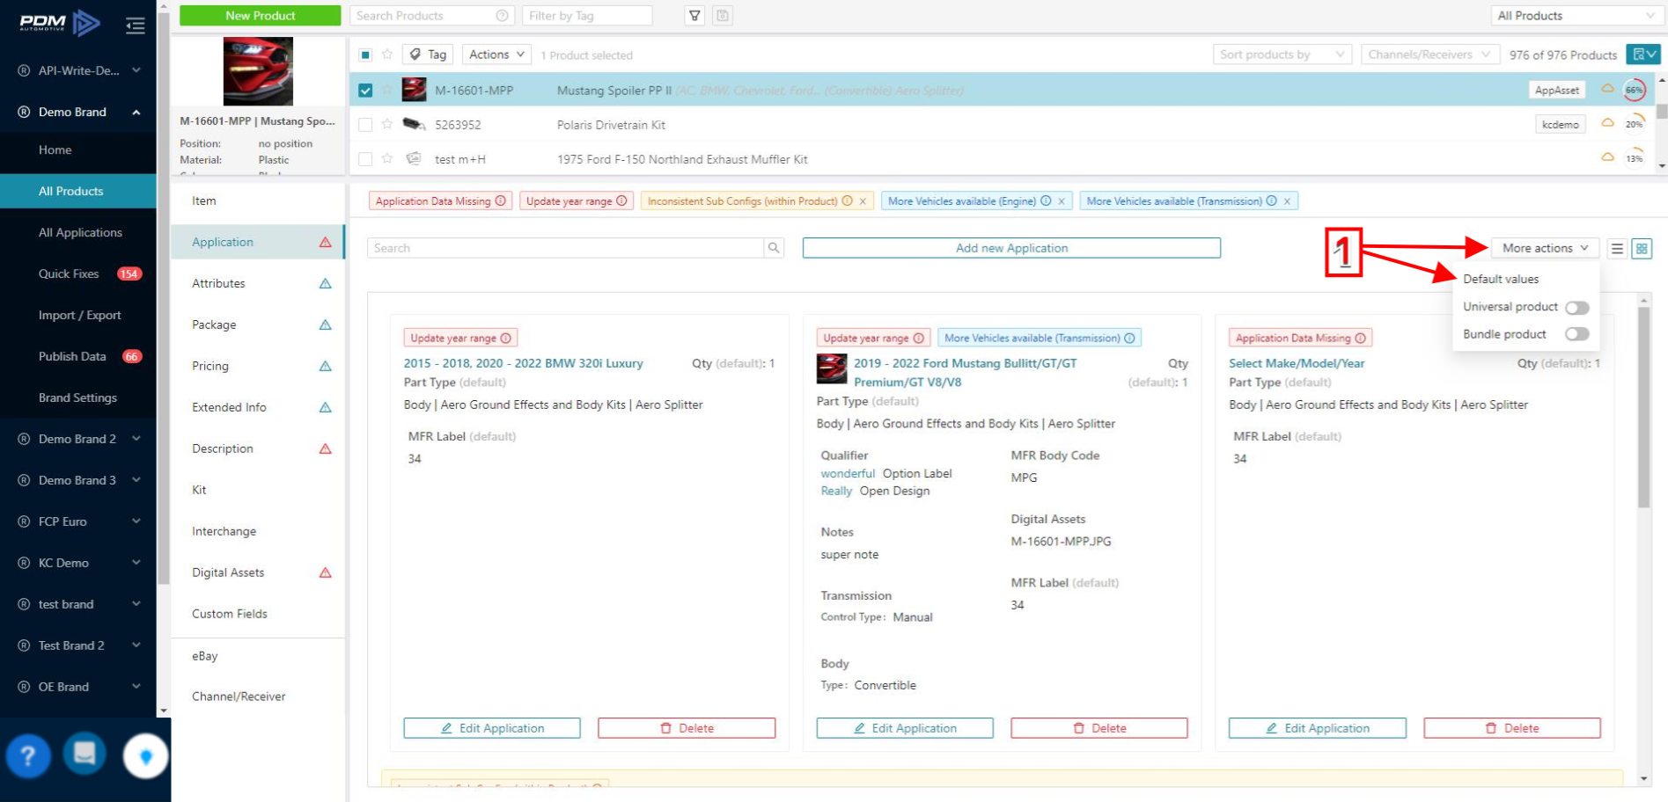Check the test m+H product checkbox
The width and height of the screenshot is (1668, 802).
365,159
